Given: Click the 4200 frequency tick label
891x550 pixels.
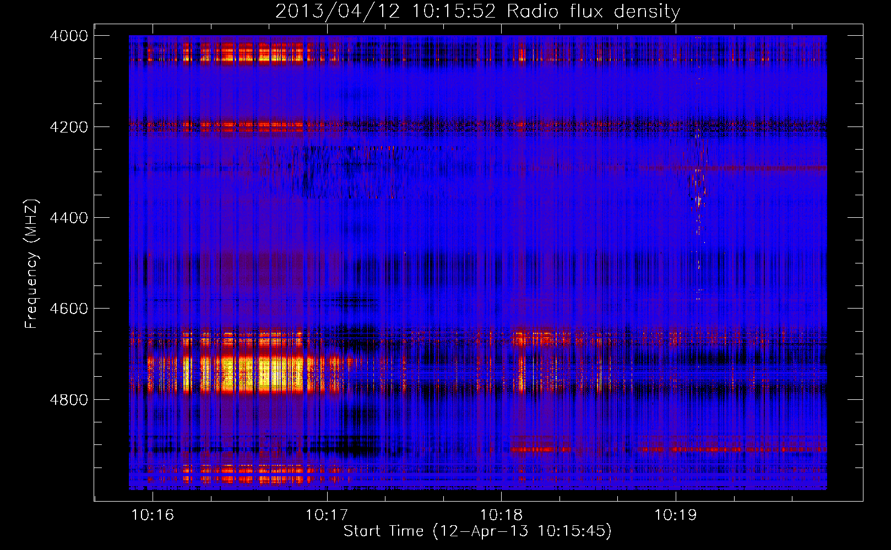Looking at the screenshot, I should click(69, 127).
